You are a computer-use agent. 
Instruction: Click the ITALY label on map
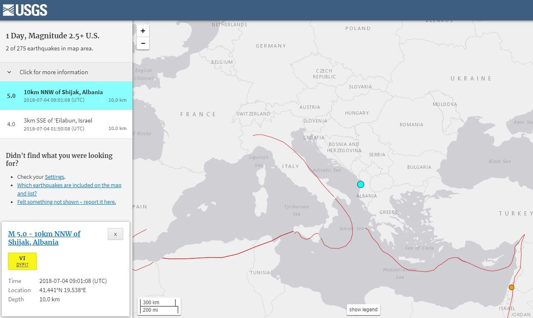point(290,166)
